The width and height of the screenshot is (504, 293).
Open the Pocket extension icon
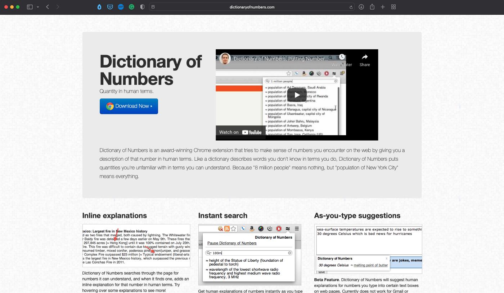pos(110,7)
